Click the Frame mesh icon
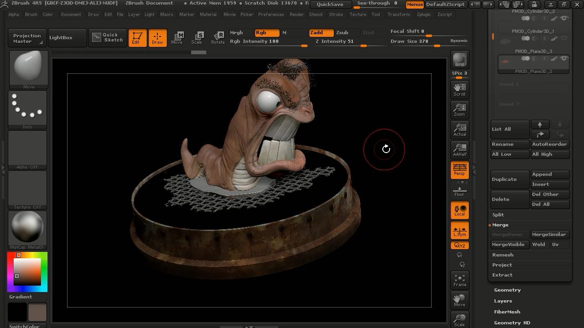This screenshot has height=328, width=584. (x=459, y=280)
